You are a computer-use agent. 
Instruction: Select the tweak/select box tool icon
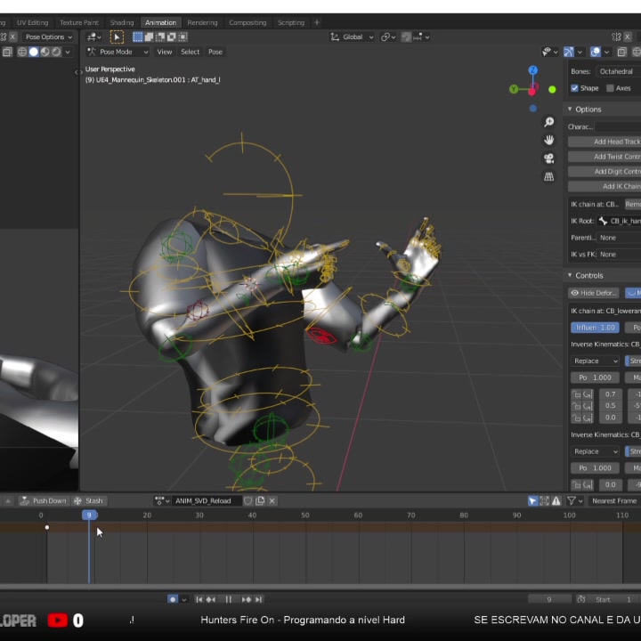tap(117, 37)
